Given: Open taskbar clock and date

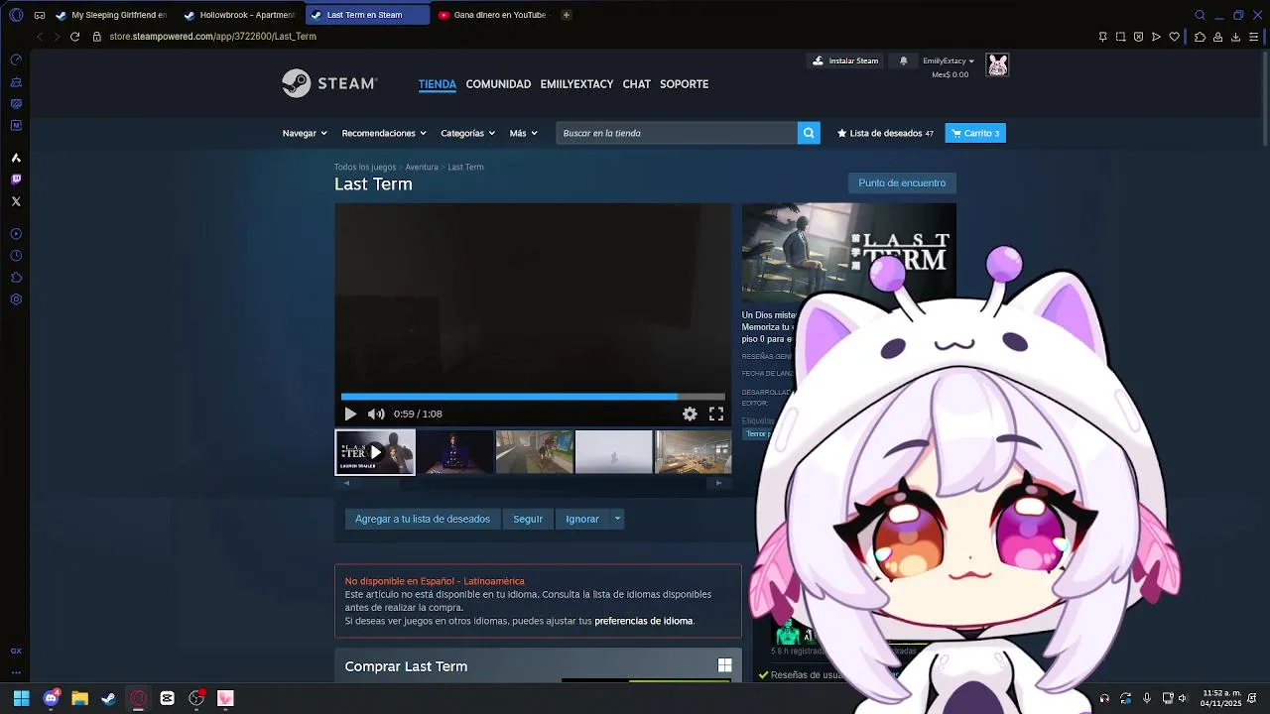Looking at the screenshot, I should (1221, 698).
